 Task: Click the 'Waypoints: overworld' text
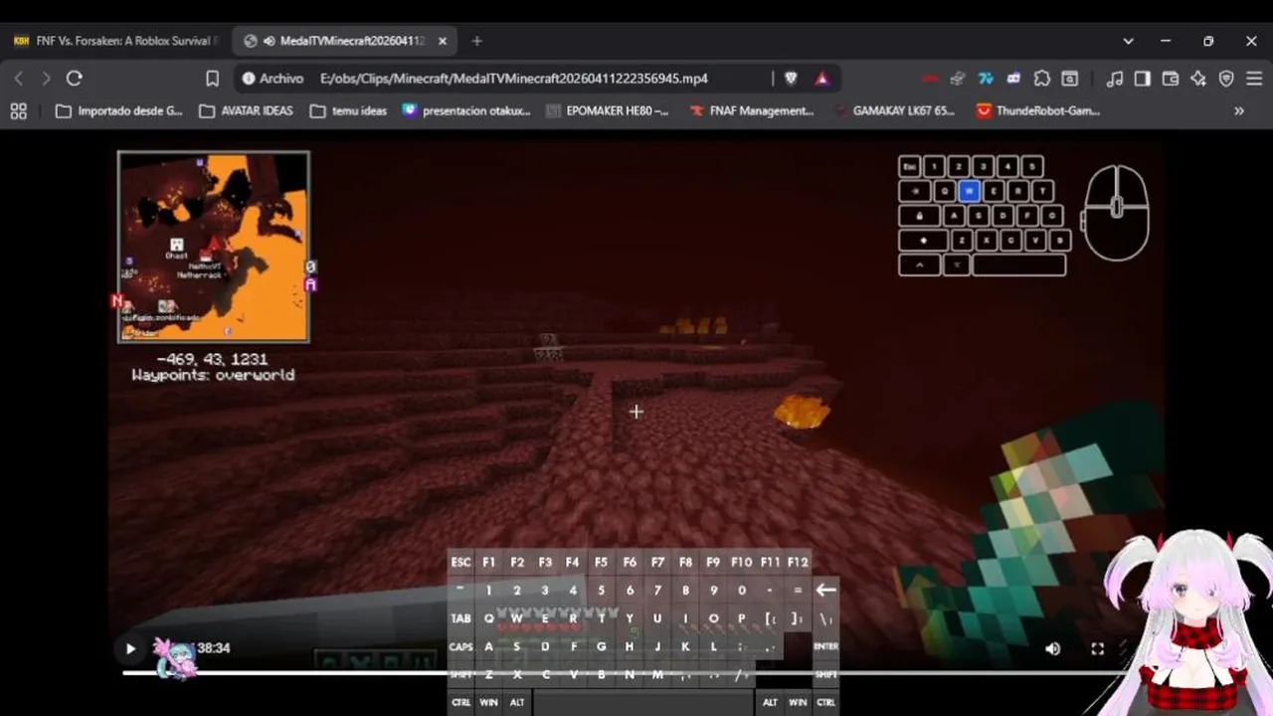213,375
